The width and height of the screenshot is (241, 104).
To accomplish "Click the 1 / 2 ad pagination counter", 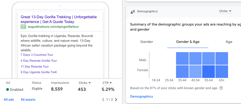I will 110,100.
